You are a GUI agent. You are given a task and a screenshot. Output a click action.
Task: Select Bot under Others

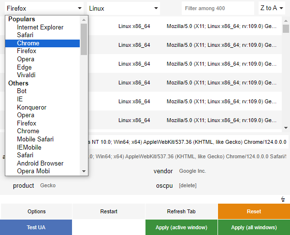click(x=43, y=91)
